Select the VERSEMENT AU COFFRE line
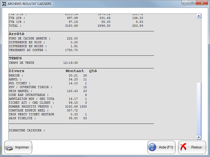This screenshot has height=157, width=210. pyautogui.click(x=28, y=50)
